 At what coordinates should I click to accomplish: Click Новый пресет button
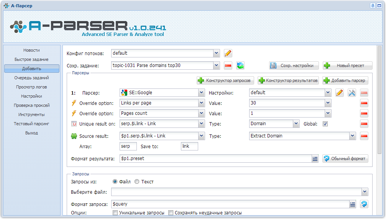click(x=348, y=65)
